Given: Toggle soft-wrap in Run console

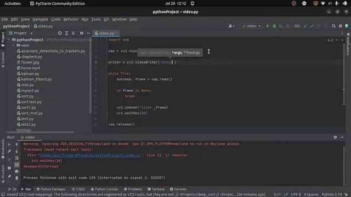Looking at the screenshot, I should coord(16,158).
